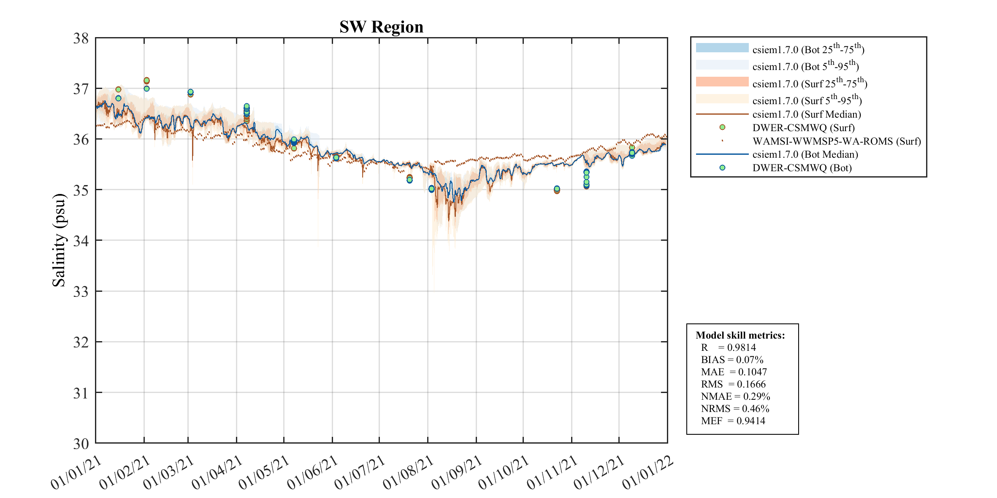Click the R = 0.9814 metric line

[728, 347]
